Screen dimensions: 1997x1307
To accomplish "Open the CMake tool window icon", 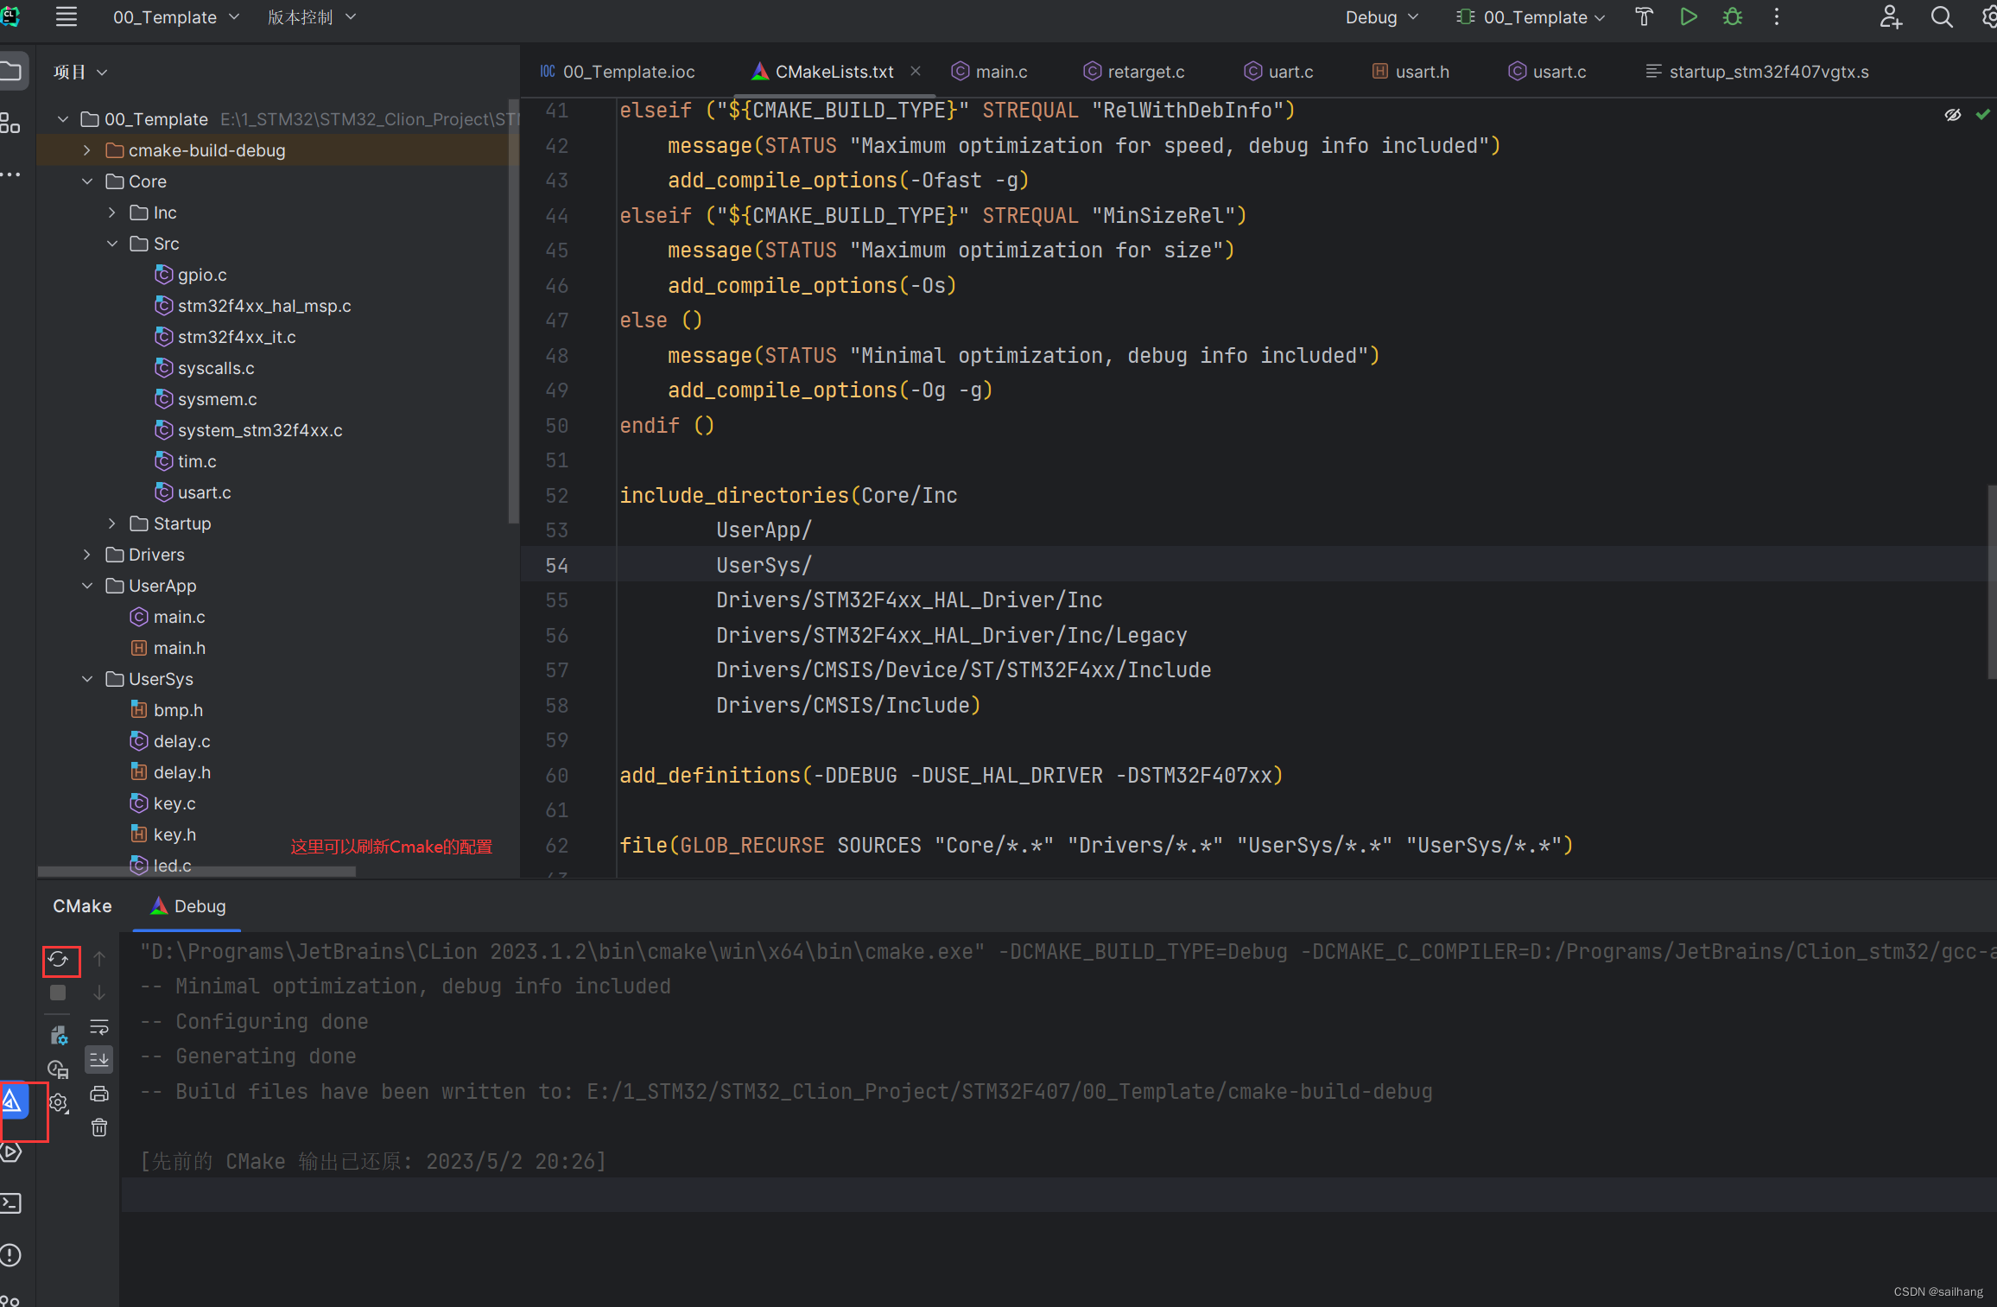I will (x=12, y=1101).
